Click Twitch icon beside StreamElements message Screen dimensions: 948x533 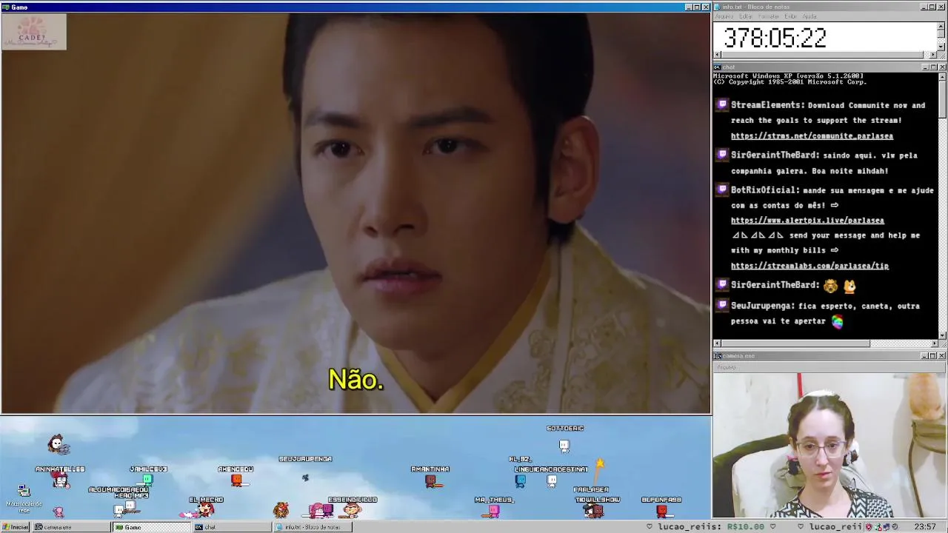click(x=722, y=105)
